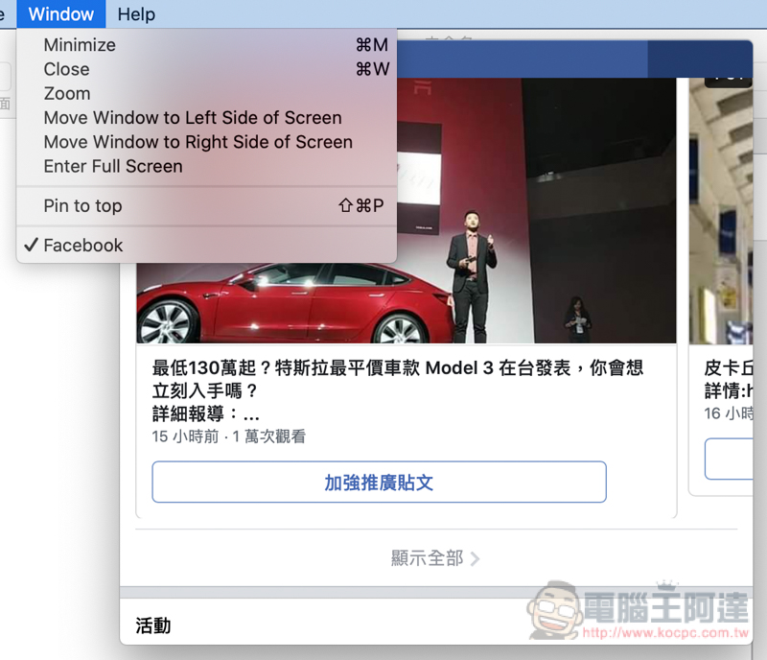
Task: Open post title 最低130萬起 Model 3
Action: [x=397, y=379]
